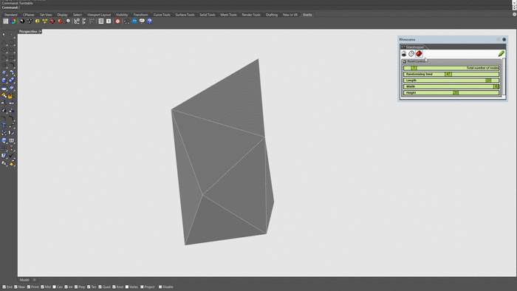Viewport: 517px width, 291px height.
Task: Switch to the Curve Tools tab
Action: pyautogui.click(x=162, y=15)
